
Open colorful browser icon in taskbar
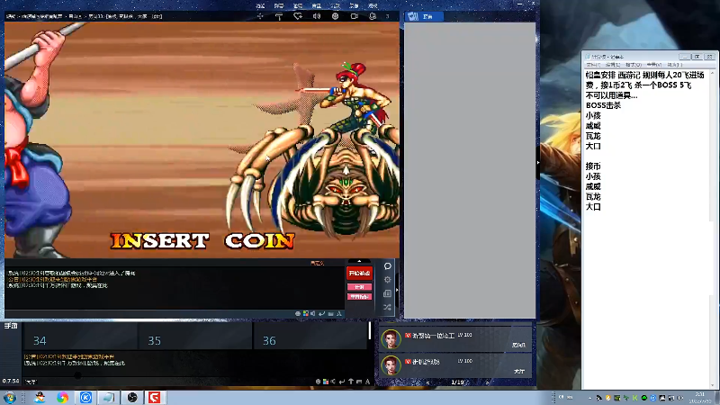pos(62,397)
